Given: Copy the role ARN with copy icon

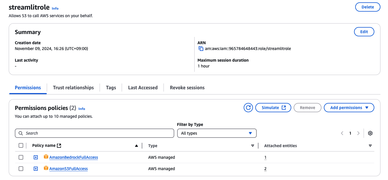Looking at the screenshot, I should (x=201, y=49).
